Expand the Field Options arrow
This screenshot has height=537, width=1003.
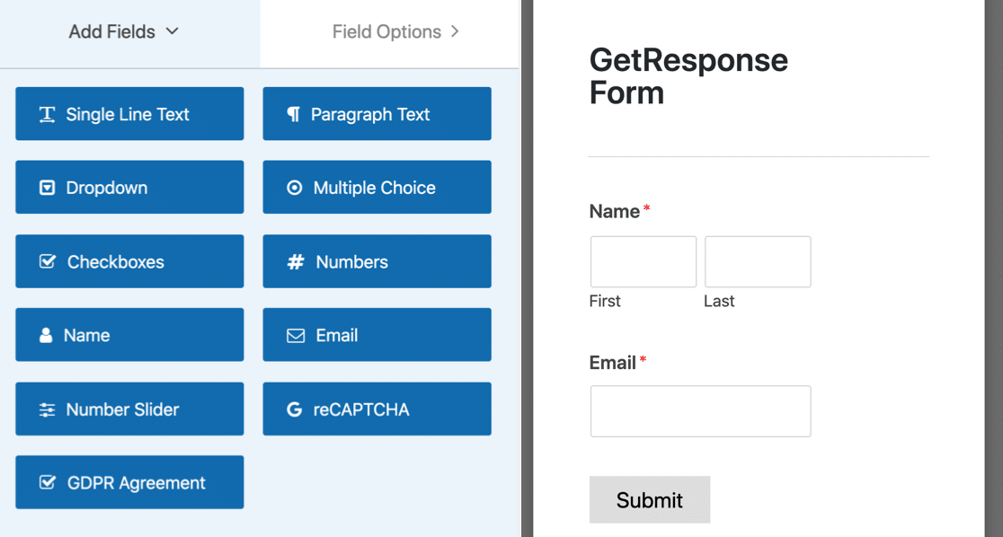[x=455, y=31]
